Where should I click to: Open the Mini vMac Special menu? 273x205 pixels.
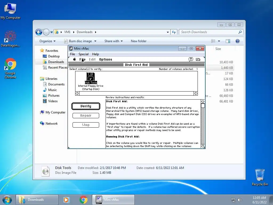83,54
